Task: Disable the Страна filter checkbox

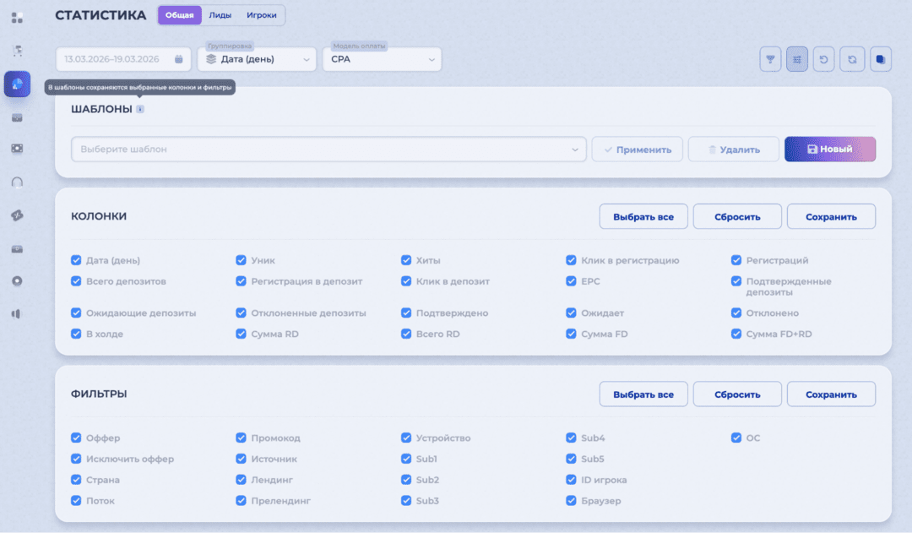Action: pos(77,480)
